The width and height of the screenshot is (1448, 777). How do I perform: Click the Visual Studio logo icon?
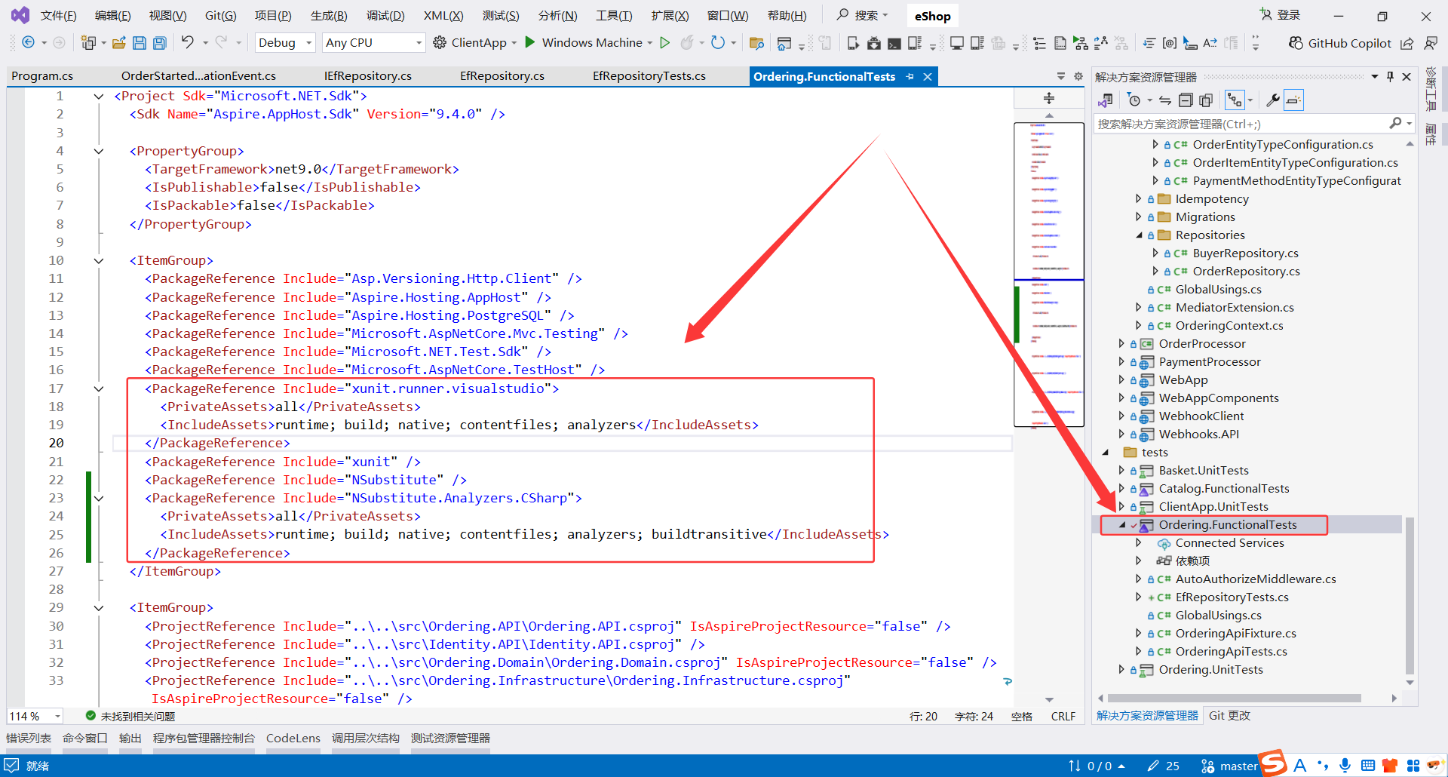tap(20, 15)
